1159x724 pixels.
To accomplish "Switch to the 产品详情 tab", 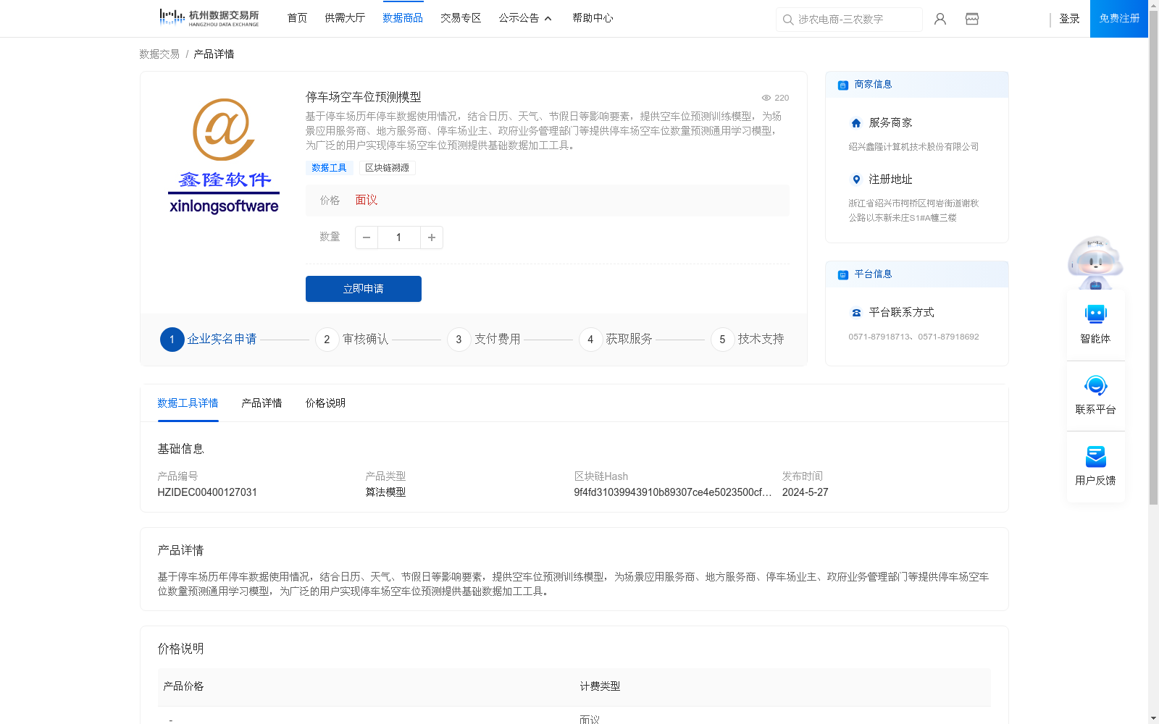I will tap(261, 403).
